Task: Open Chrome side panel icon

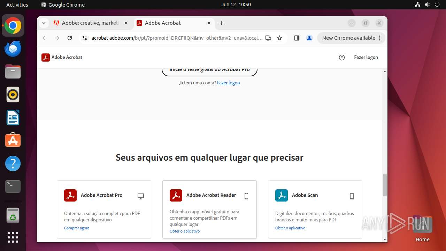Action: pos(297,38)
